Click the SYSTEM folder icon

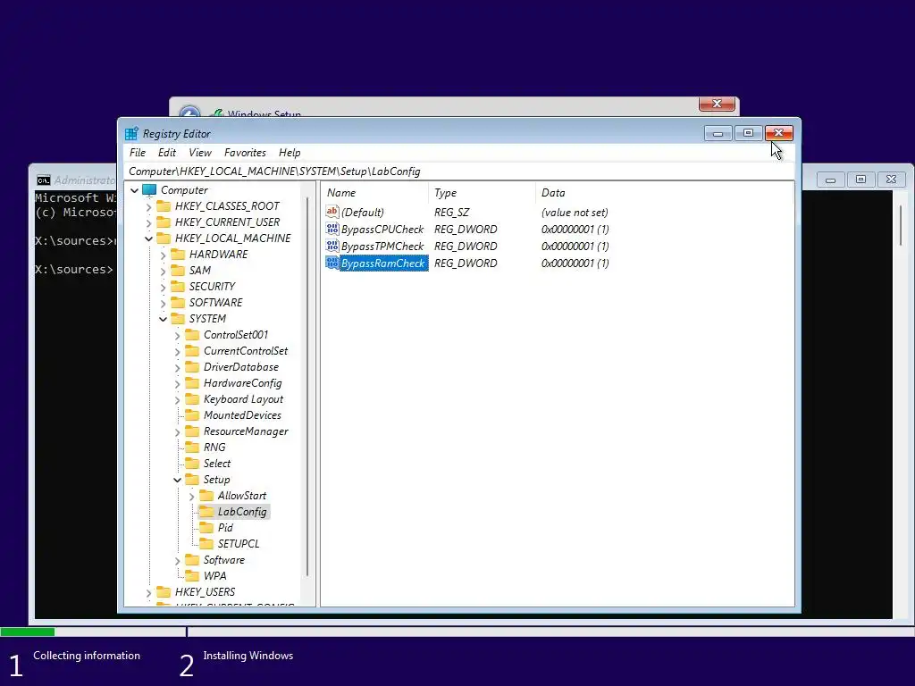point(178,319)
